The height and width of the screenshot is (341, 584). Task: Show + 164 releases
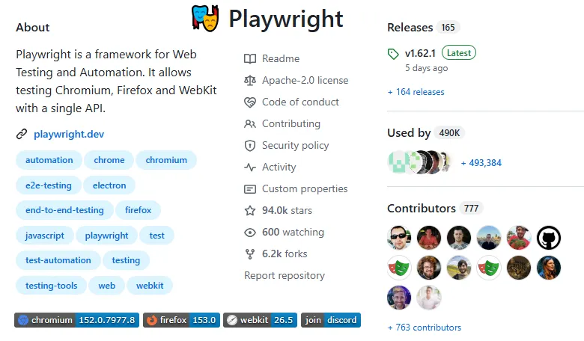[416, 92]
